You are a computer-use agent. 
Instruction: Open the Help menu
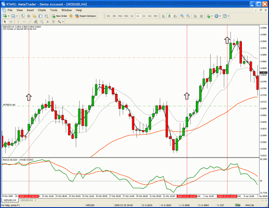[x=79, y=10]
